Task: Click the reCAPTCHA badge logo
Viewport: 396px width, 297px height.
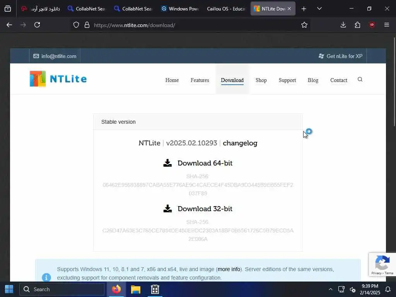Action: 382,263
